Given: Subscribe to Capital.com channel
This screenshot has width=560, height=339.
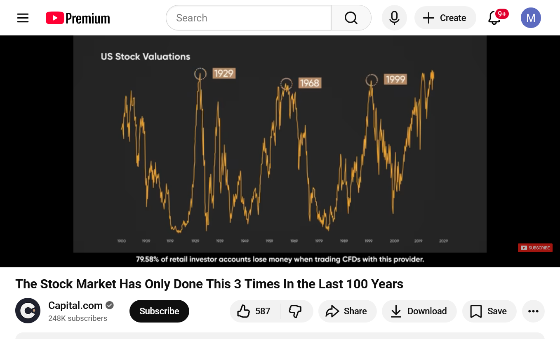Looking at the screenshot, I should (159, 311).
